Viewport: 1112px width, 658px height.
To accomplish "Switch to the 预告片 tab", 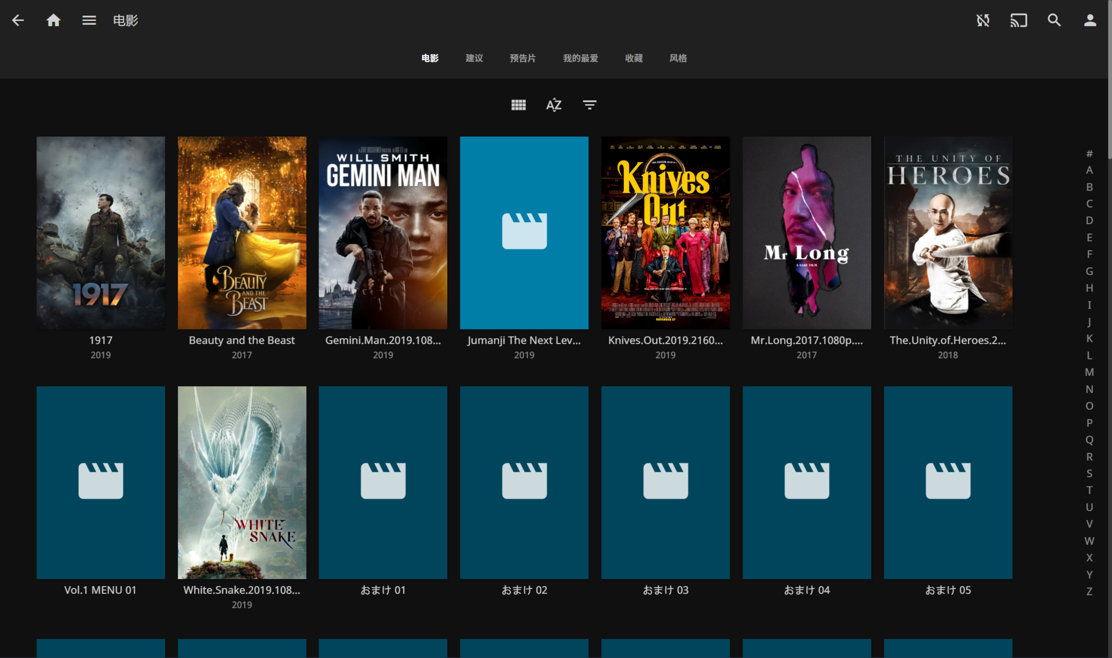I will click(522, 58).
